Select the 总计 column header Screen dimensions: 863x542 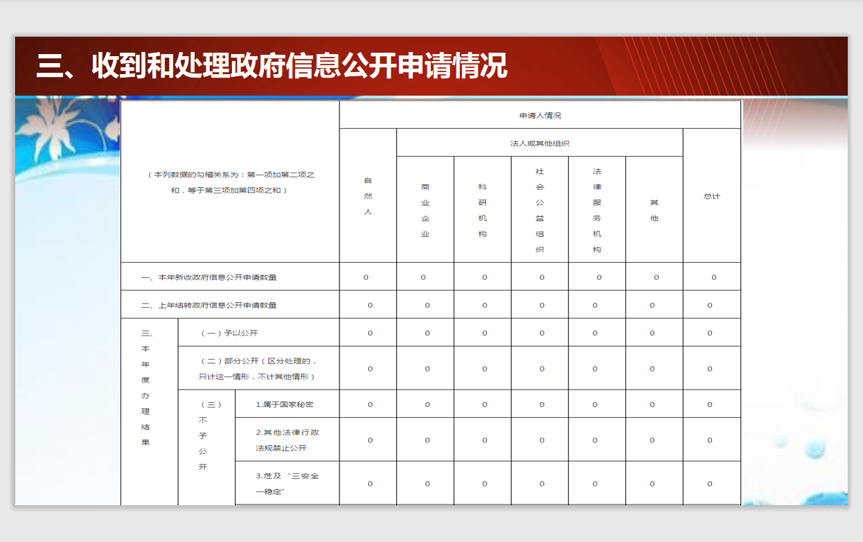pos(711,196)
